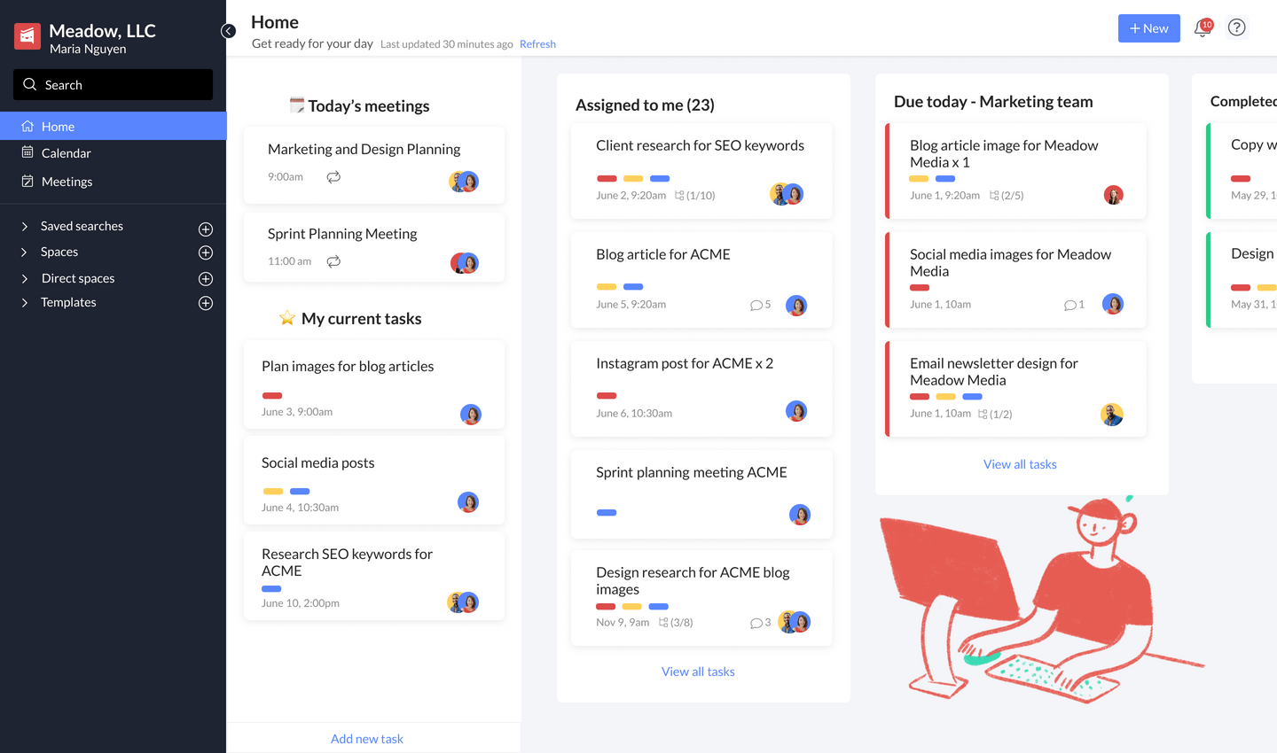This screenshot has width=1277, height=753.
Task: Add a new Space with the plus icon
Action: pyautogui.click(x=205, y=252)
